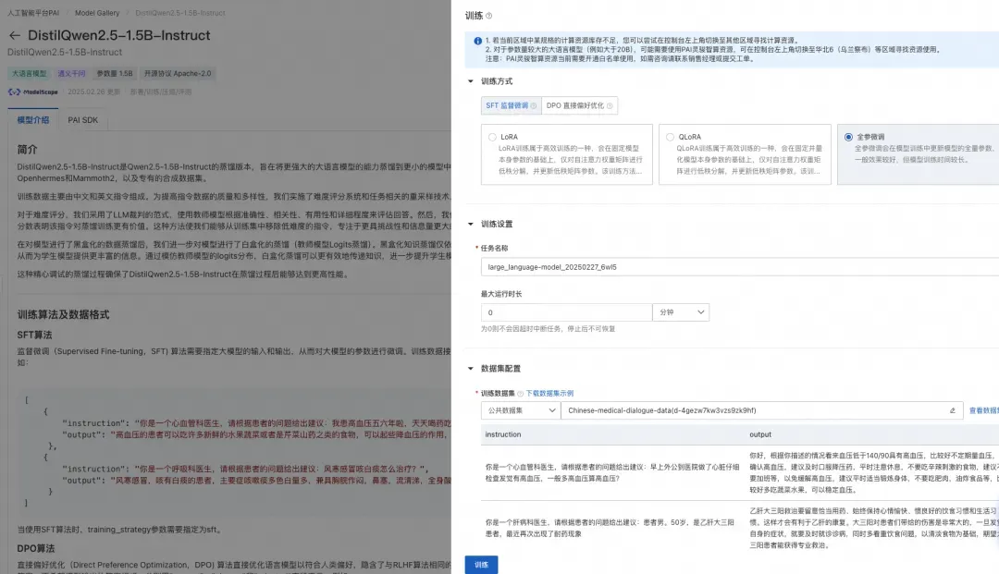Collapse the 训练设置 section
Screen dimensions: 999x574
470,224
